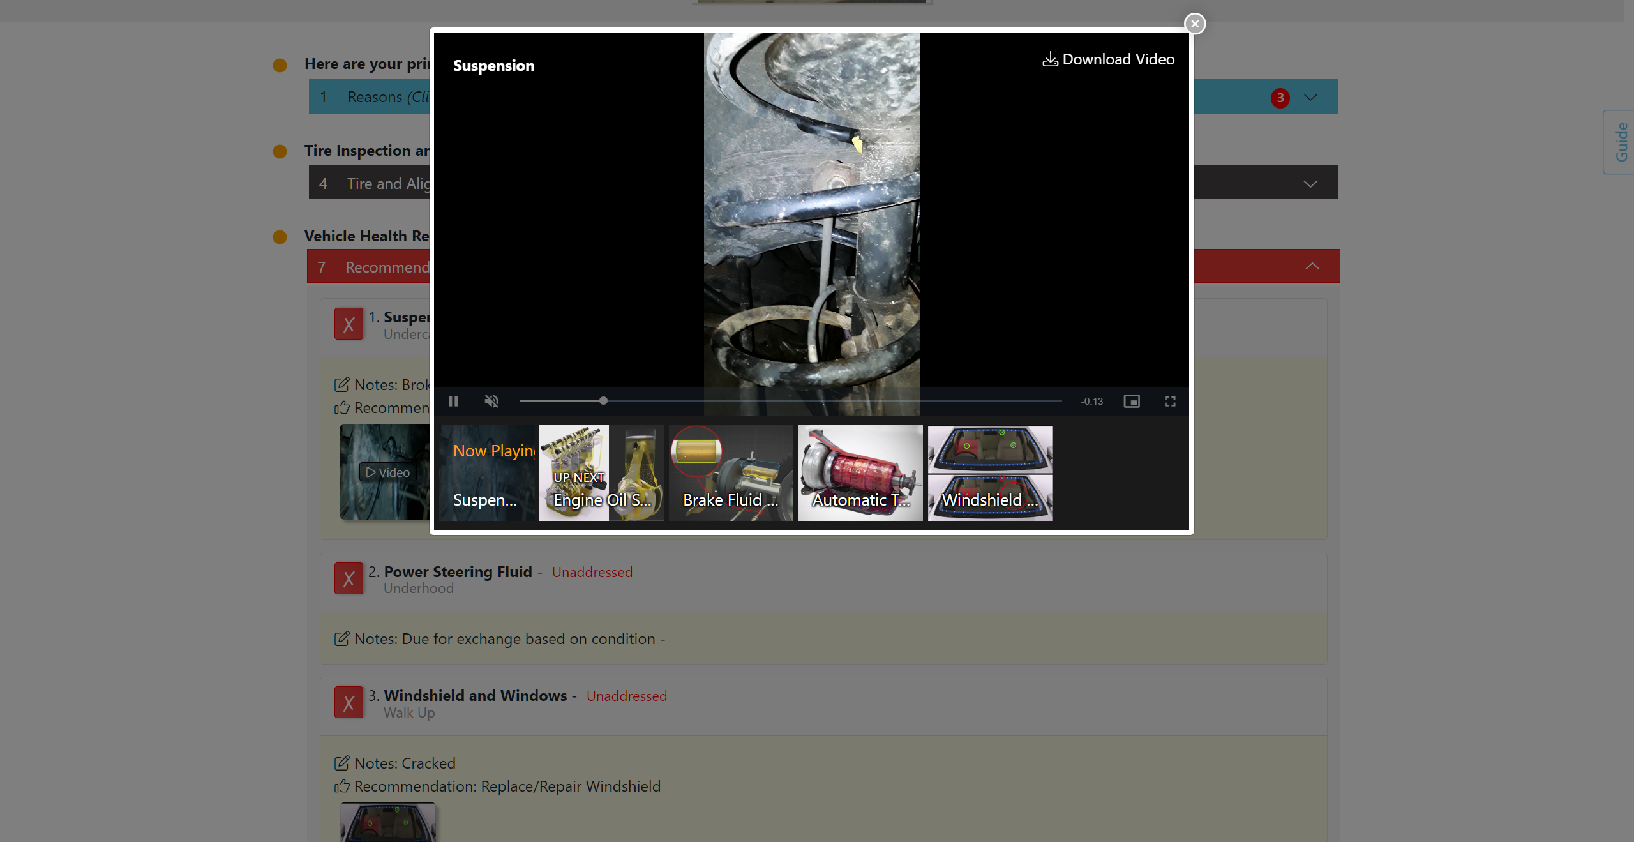Seek using the video progress bar
Viewport: 1634px width, 842px height.
click(x=790, y=401)
